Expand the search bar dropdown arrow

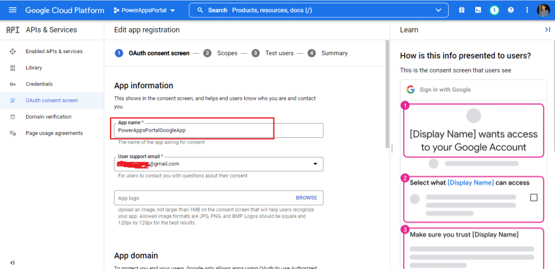[438, 10]
